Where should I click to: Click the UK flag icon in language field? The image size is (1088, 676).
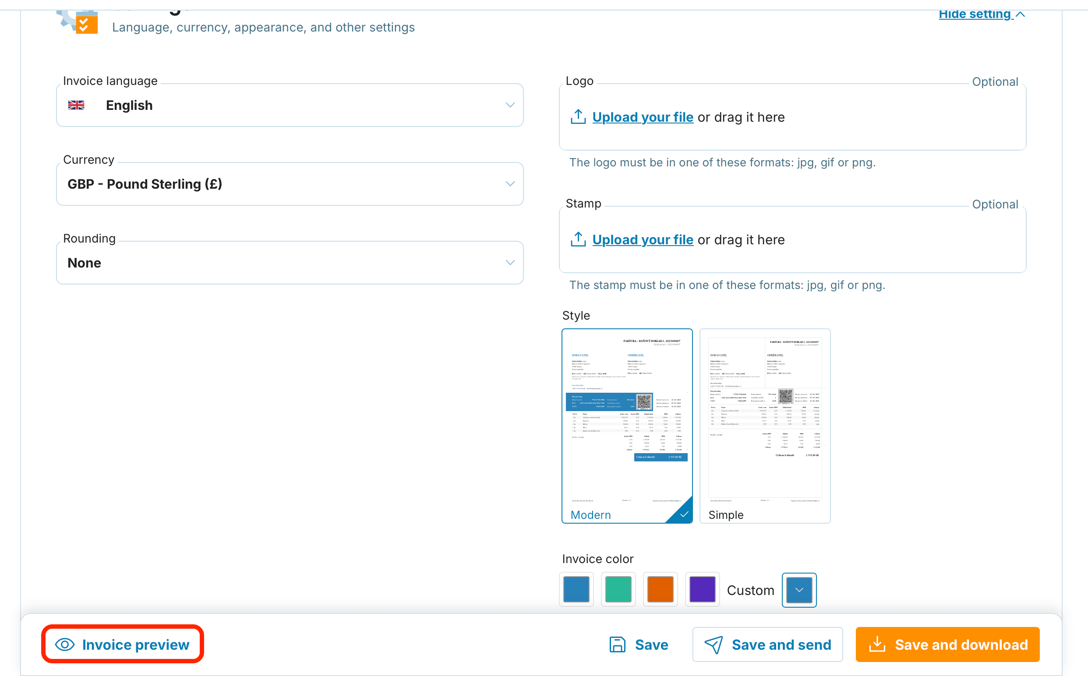(76, 105)
